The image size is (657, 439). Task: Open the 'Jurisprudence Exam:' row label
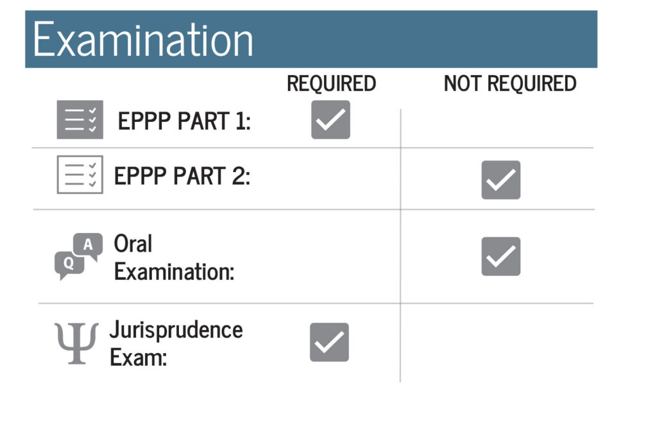click(176, 343)
